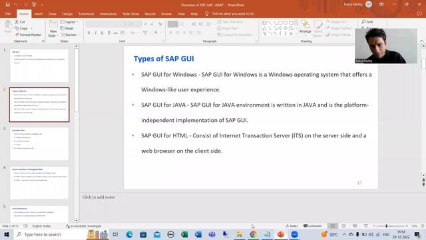This screenshot has width=426, height=240.
Task: Expand the Customize Quick Access Toolbar arrow
Action: point(42,5)
